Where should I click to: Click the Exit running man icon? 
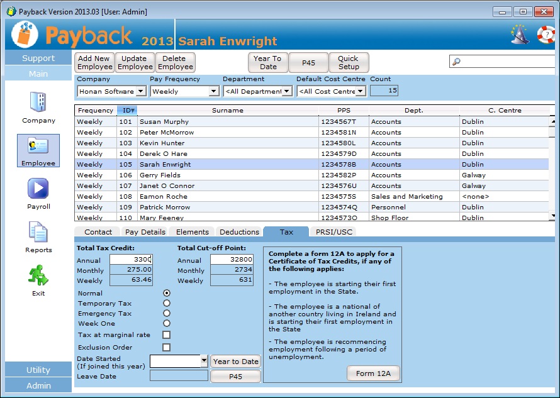(x=38, y=275)
